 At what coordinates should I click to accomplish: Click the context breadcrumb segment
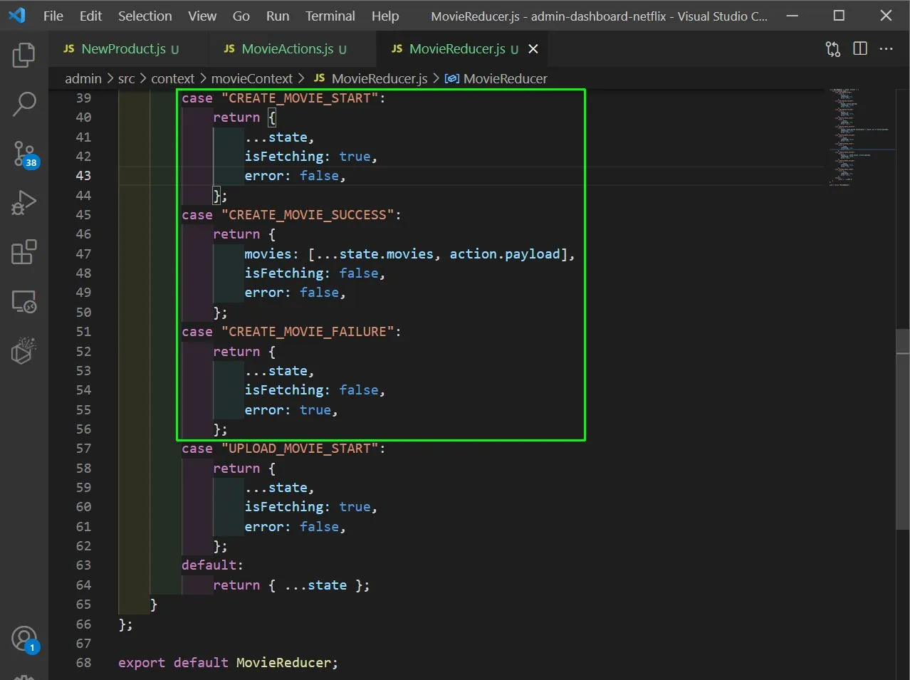pyautogui.click(x=172, y=78)
